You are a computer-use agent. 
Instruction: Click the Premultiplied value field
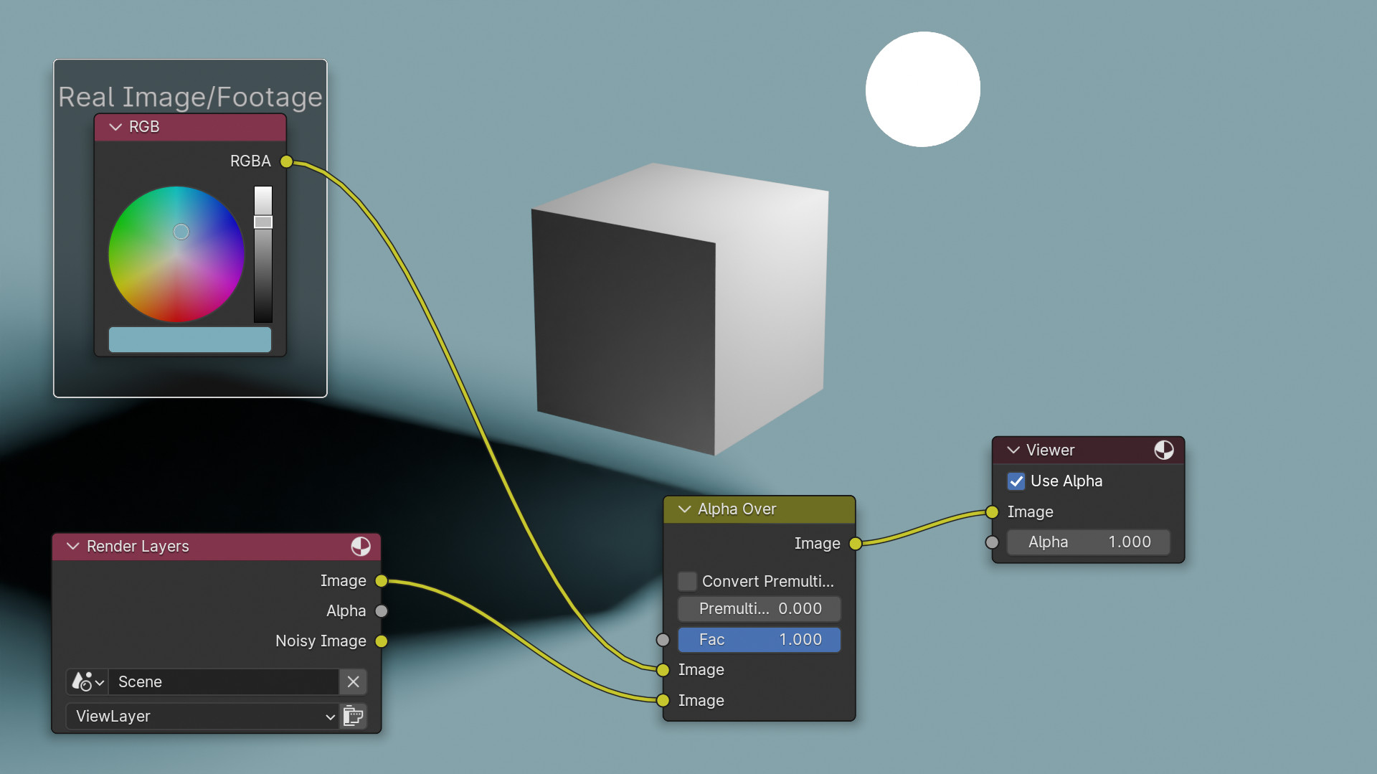[759, 609]
